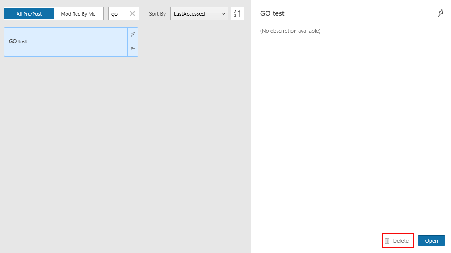The image size is (451, 253).
Task: Pin the GO test card in the list
Action: 133,34
